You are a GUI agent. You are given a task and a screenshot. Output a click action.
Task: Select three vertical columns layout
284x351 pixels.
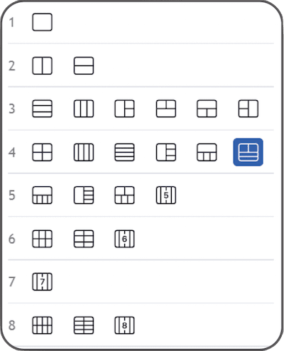[x=84, y=109]
